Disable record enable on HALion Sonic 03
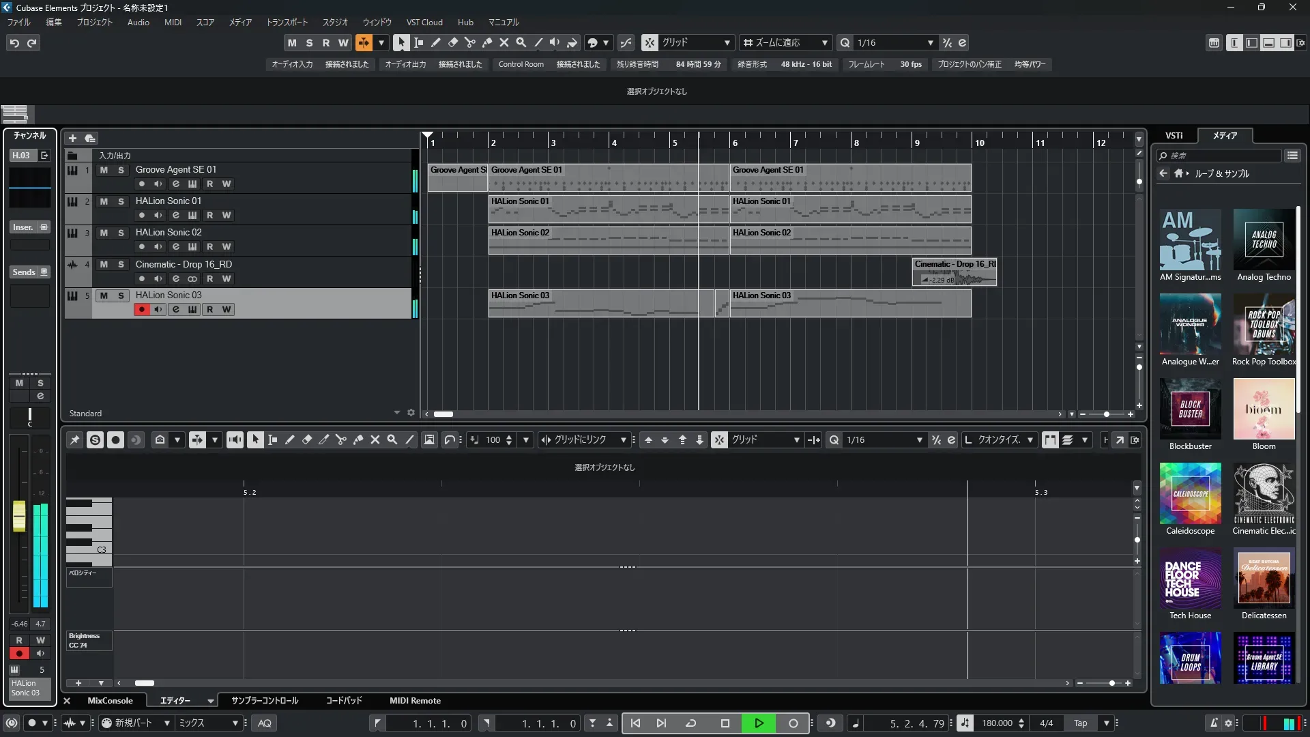Viewport: 1310px width, 737px height. (x=141, y=309)
